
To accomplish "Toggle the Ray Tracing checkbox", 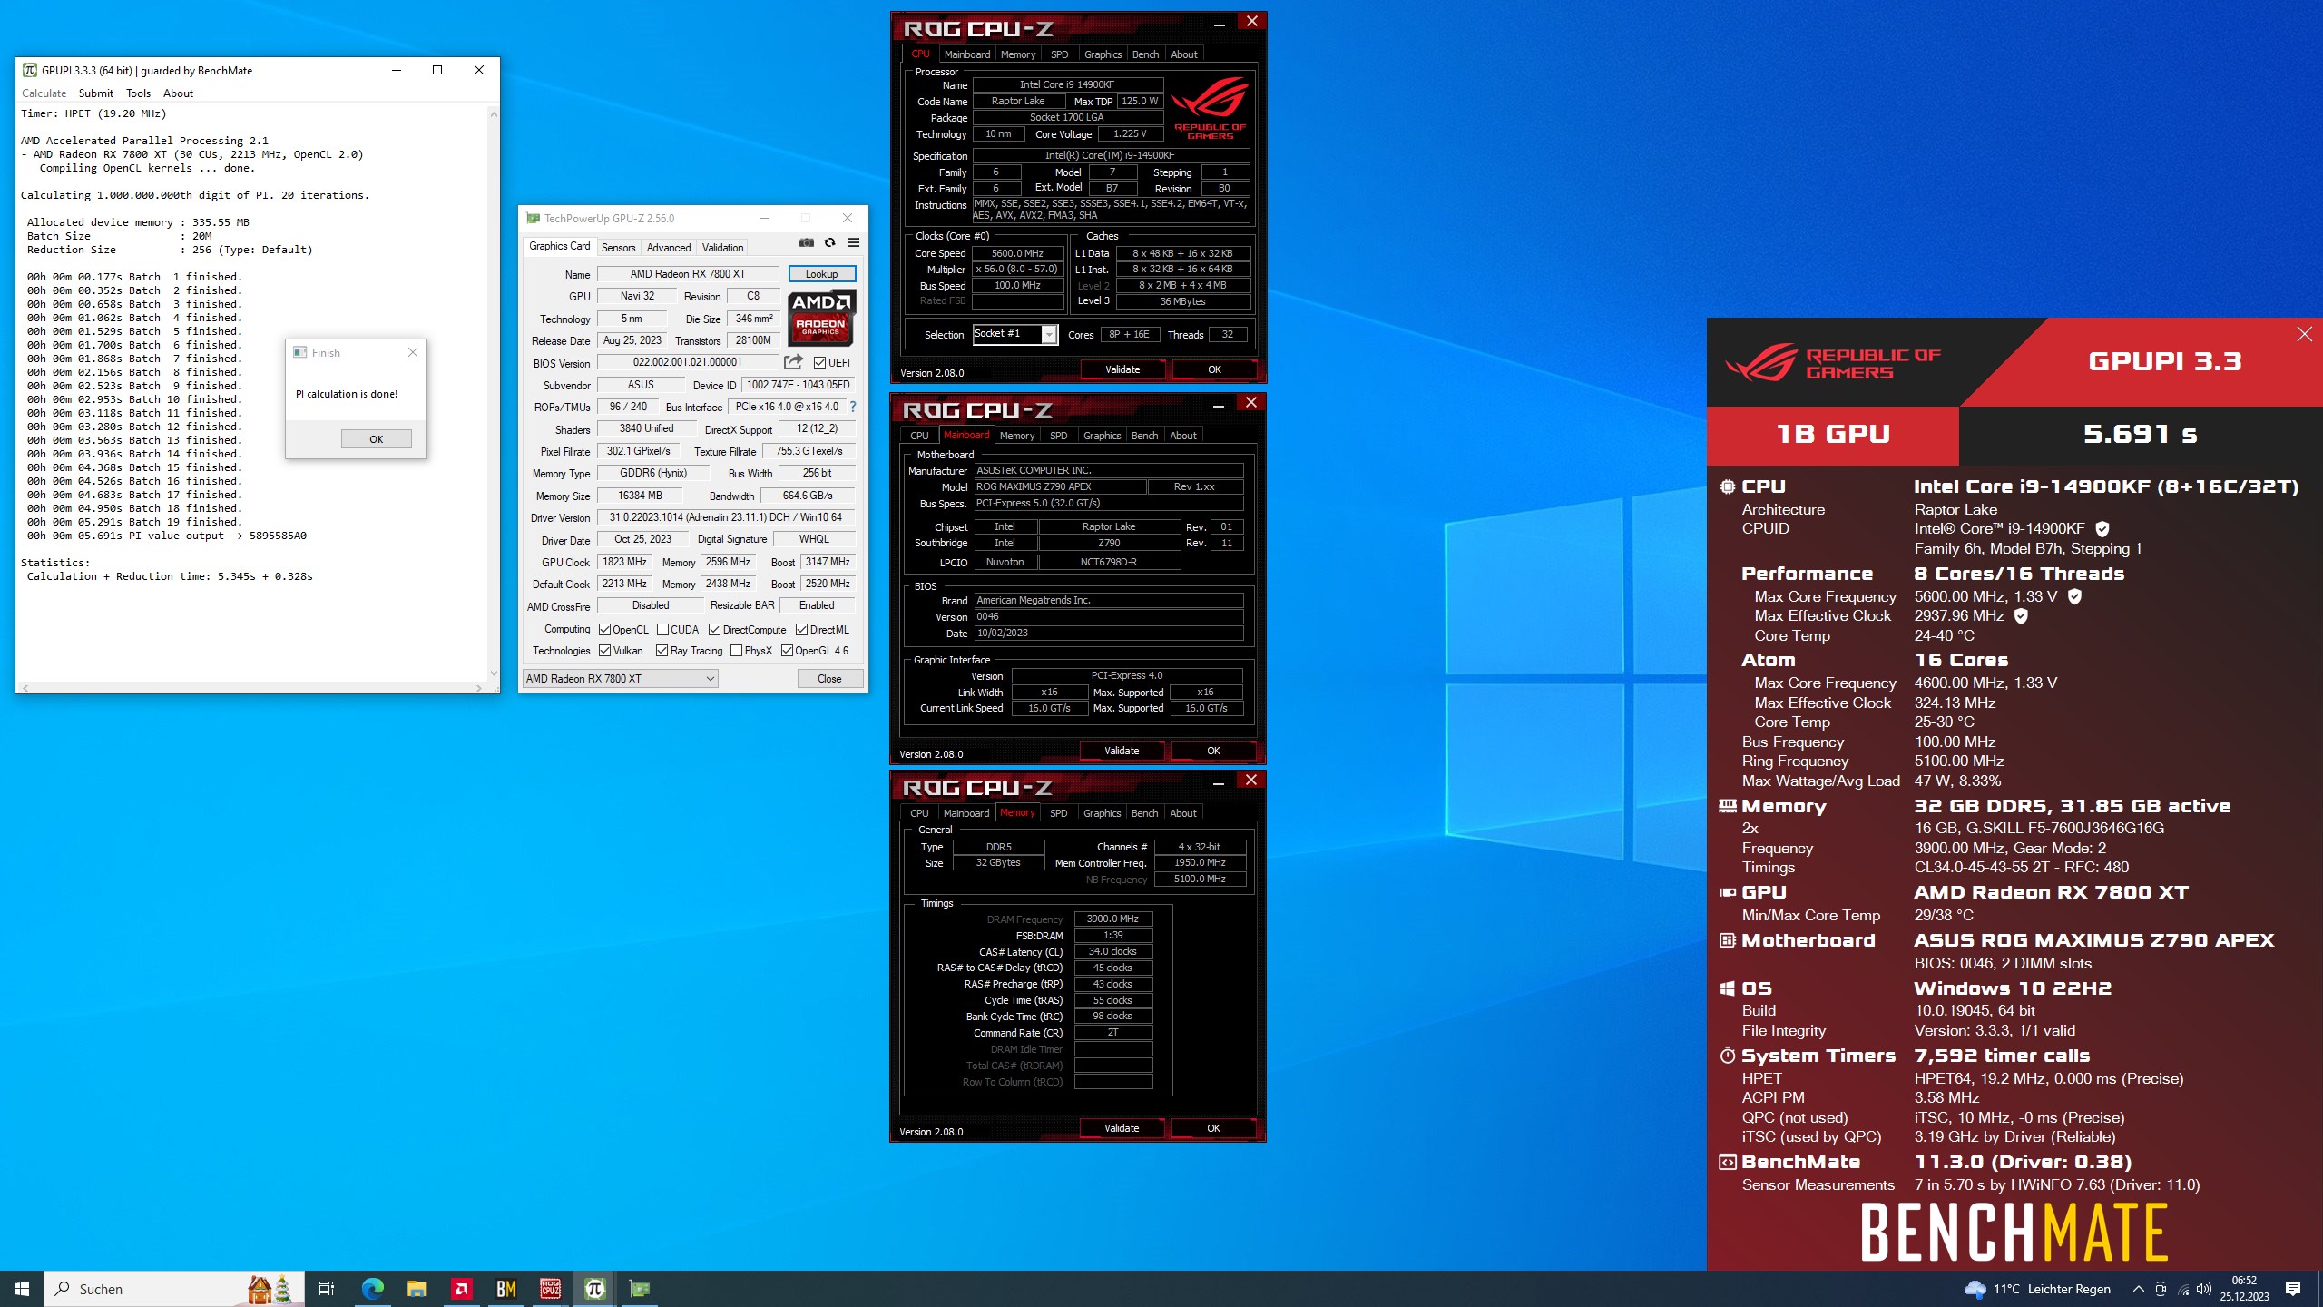I will tap(662, 650).
